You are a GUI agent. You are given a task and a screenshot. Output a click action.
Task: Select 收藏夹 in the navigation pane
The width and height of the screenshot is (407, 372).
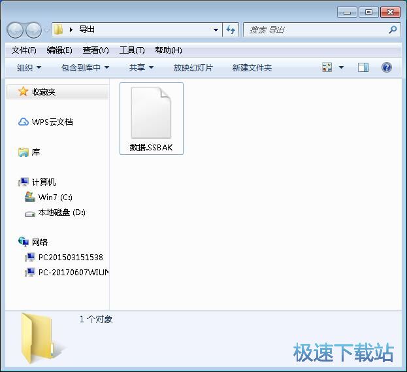(44, 92)
